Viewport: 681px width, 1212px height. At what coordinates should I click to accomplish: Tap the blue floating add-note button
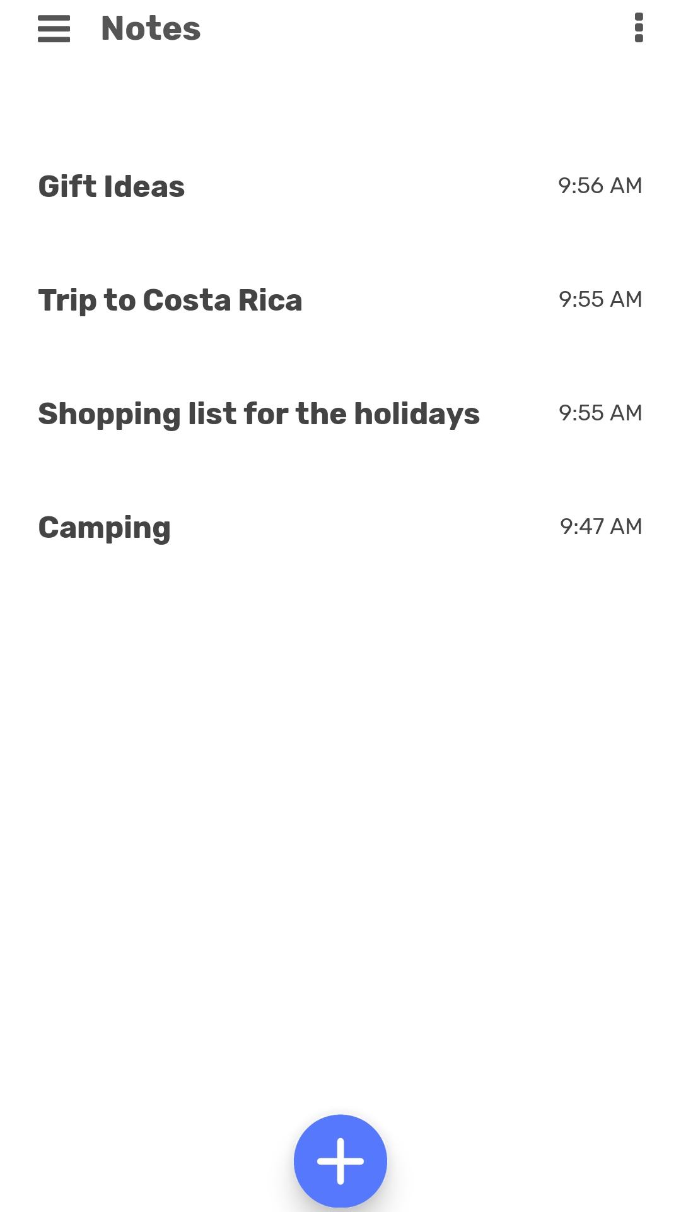pyautogui.click(x=340, y=1161)
